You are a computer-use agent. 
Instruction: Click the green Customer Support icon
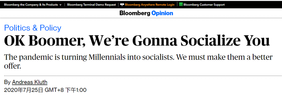[x=181, y=5]
